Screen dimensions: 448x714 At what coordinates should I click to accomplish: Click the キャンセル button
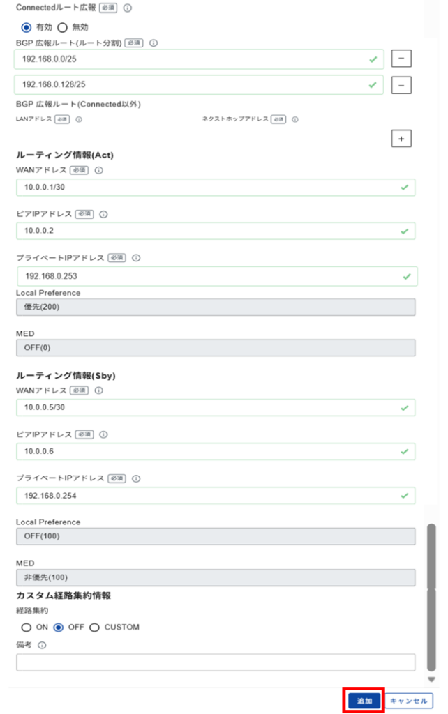click(409, 701)
